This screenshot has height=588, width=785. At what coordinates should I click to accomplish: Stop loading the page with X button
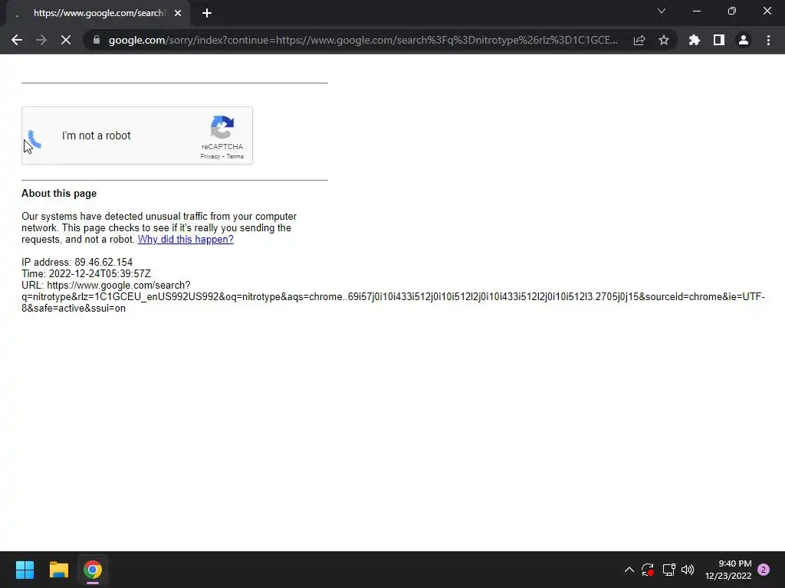coord(66,40)
